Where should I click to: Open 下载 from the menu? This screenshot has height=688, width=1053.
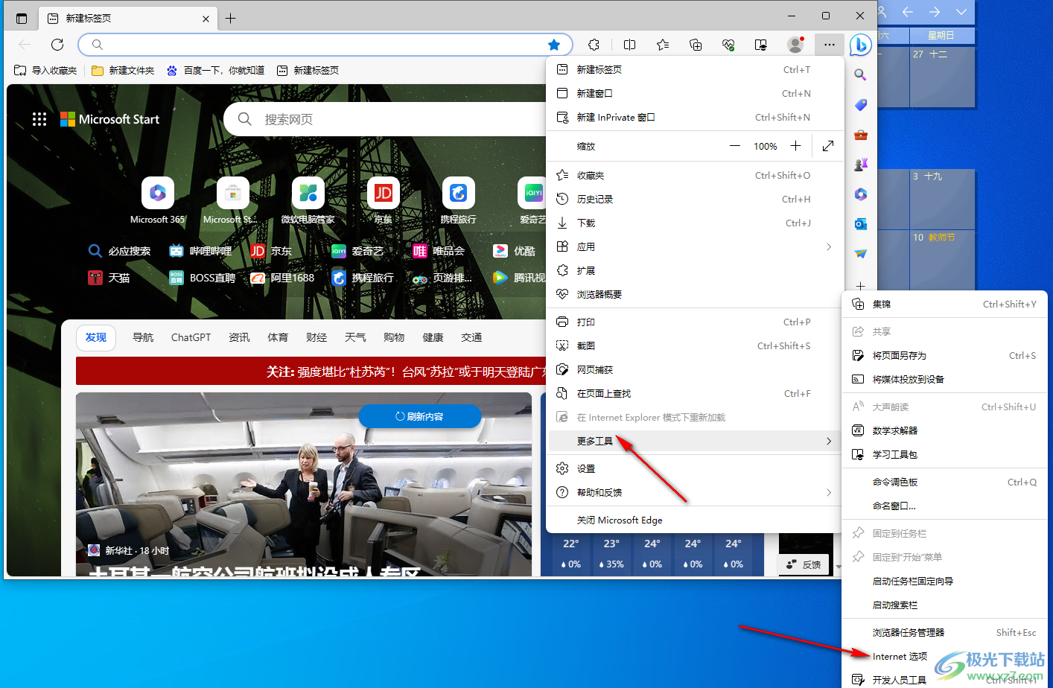pos(695,223)
